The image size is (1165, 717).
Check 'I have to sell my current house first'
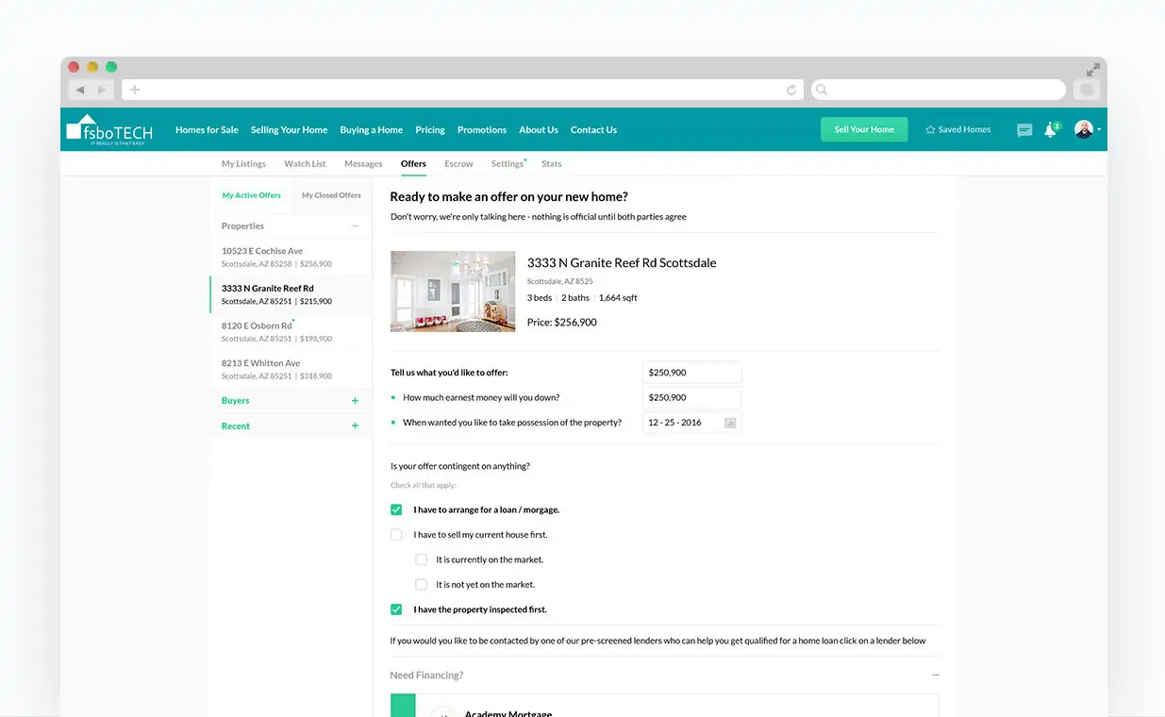coord(396,535)
